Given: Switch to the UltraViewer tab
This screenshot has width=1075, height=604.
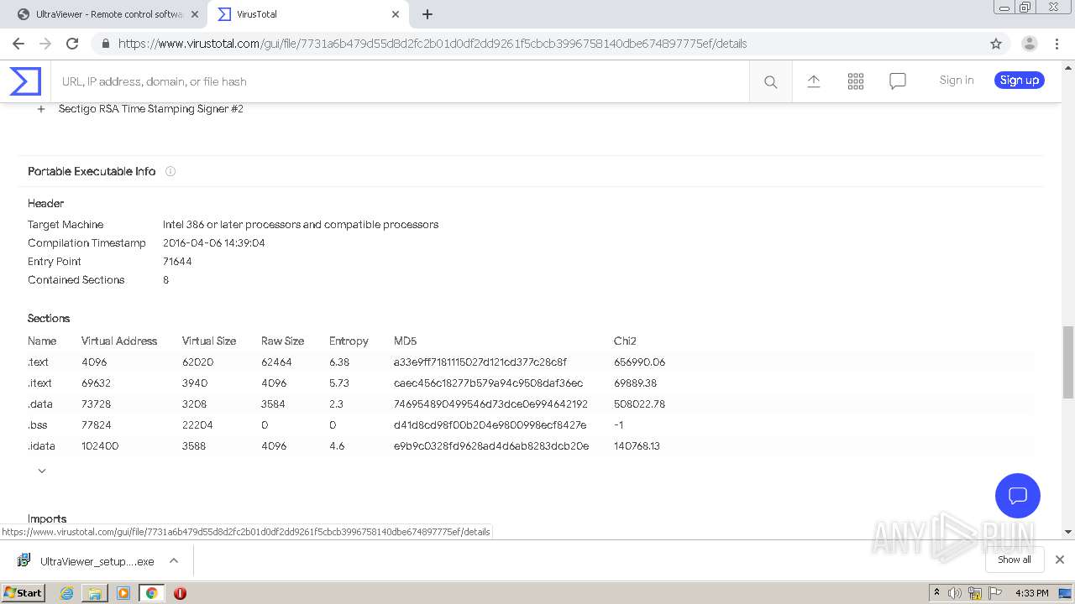Looking at the screenshot, I should point(109,14).
